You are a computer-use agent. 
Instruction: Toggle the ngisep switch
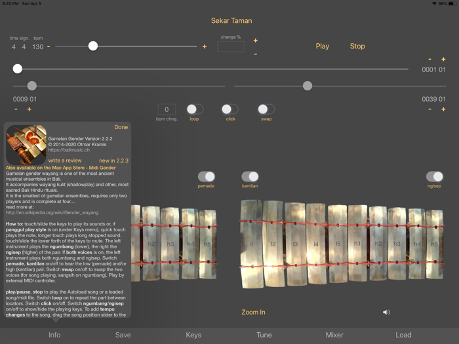[x=434, y=176]
